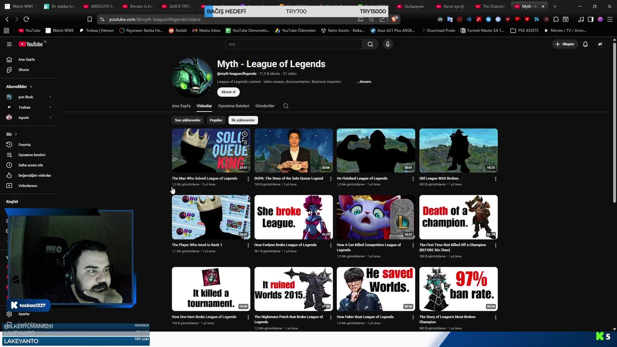The height and width of the screenshot is (347, 617).
Task: Add The Man Who Solved video to watch later
Action: point(245,134)
